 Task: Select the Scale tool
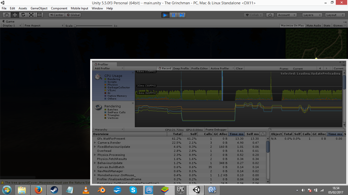(x=31, y=15)
